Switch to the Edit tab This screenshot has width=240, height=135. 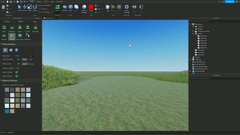(34, 22)
